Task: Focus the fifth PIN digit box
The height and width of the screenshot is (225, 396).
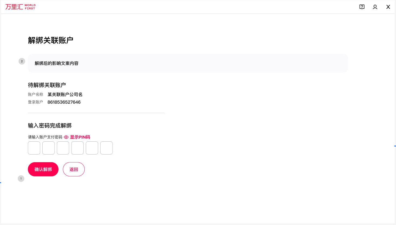Action: pyautogui.click(x=92, y=148)
